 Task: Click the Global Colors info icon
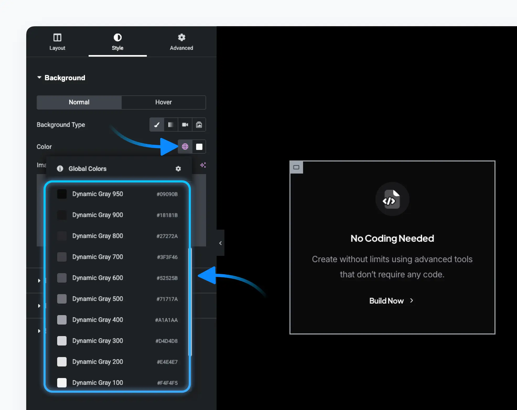click(60, 169)
